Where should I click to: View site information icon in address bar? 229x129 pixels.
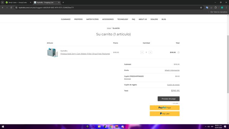16,8
